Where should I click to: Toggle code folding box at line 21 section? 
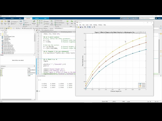tap(41, 59)
